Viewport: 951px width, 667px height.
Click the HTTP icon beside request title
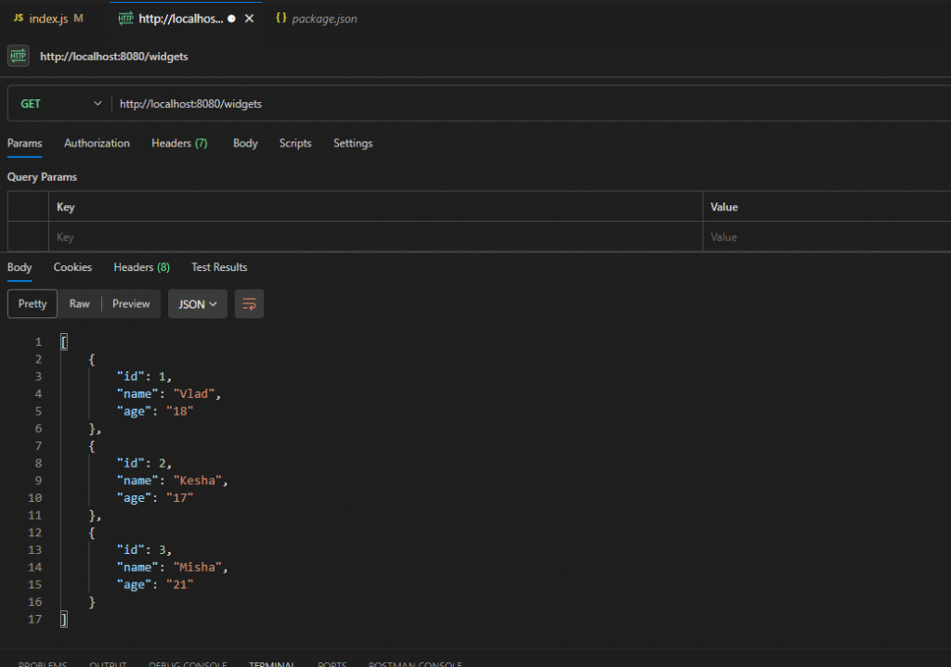pos(18,57)
